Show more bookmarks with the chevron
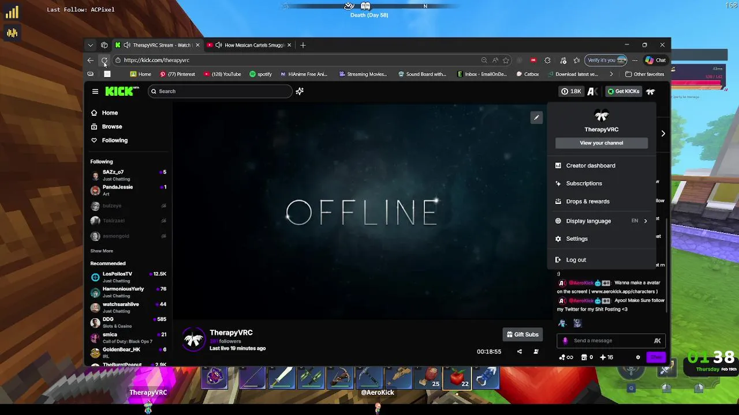The image size is (739, 415). pos(611,74)
